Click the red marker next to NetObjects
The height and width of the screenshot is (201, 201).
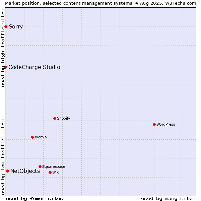[8, 171]
